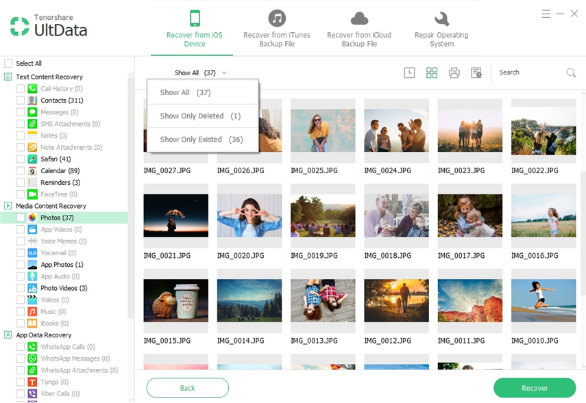
Task: Click the IMG_0023.JPG file name
Action: click(461, 170)
